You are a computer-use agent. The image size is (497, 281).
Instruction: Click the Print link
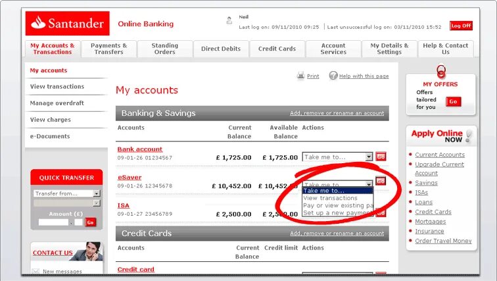(313, 76)
